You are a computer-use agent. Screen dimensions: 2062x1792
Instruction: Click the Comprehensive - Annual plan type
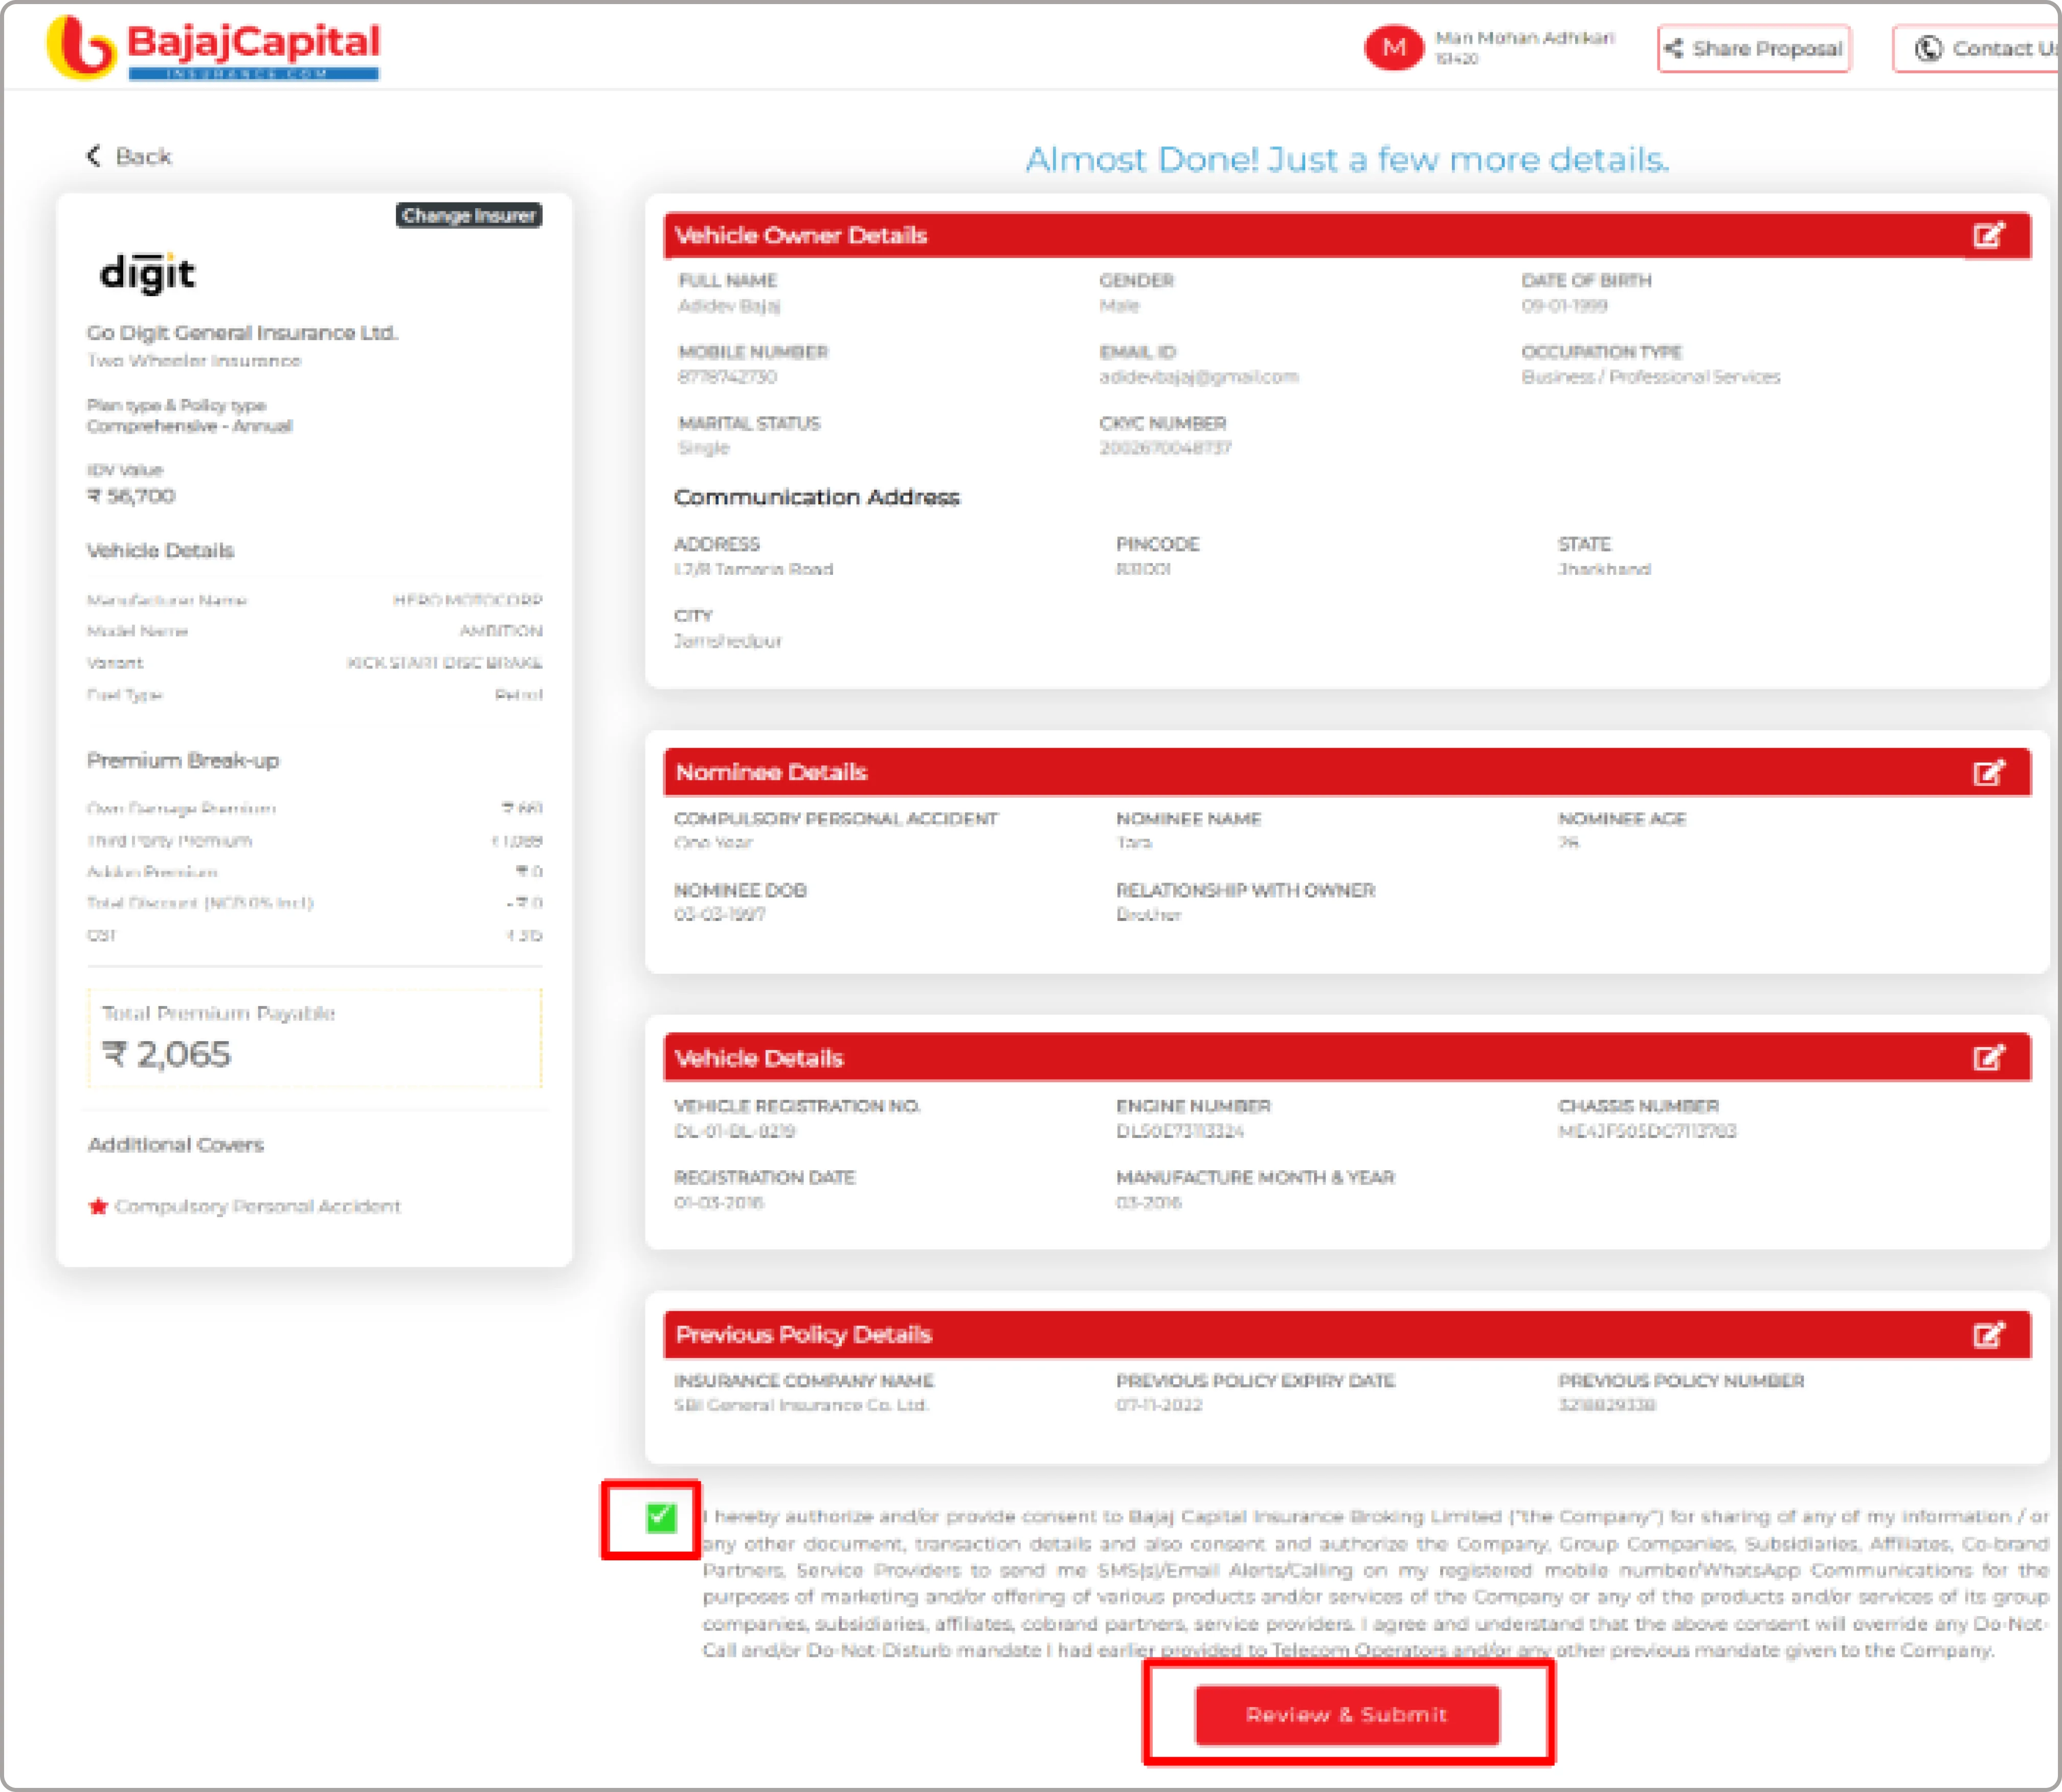(189, 426)
